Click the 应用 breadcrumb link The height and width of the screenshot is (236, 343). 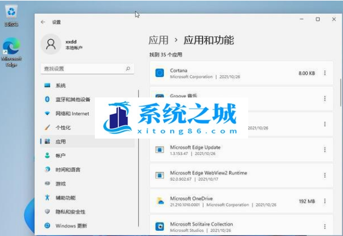[x=159, y=40]
